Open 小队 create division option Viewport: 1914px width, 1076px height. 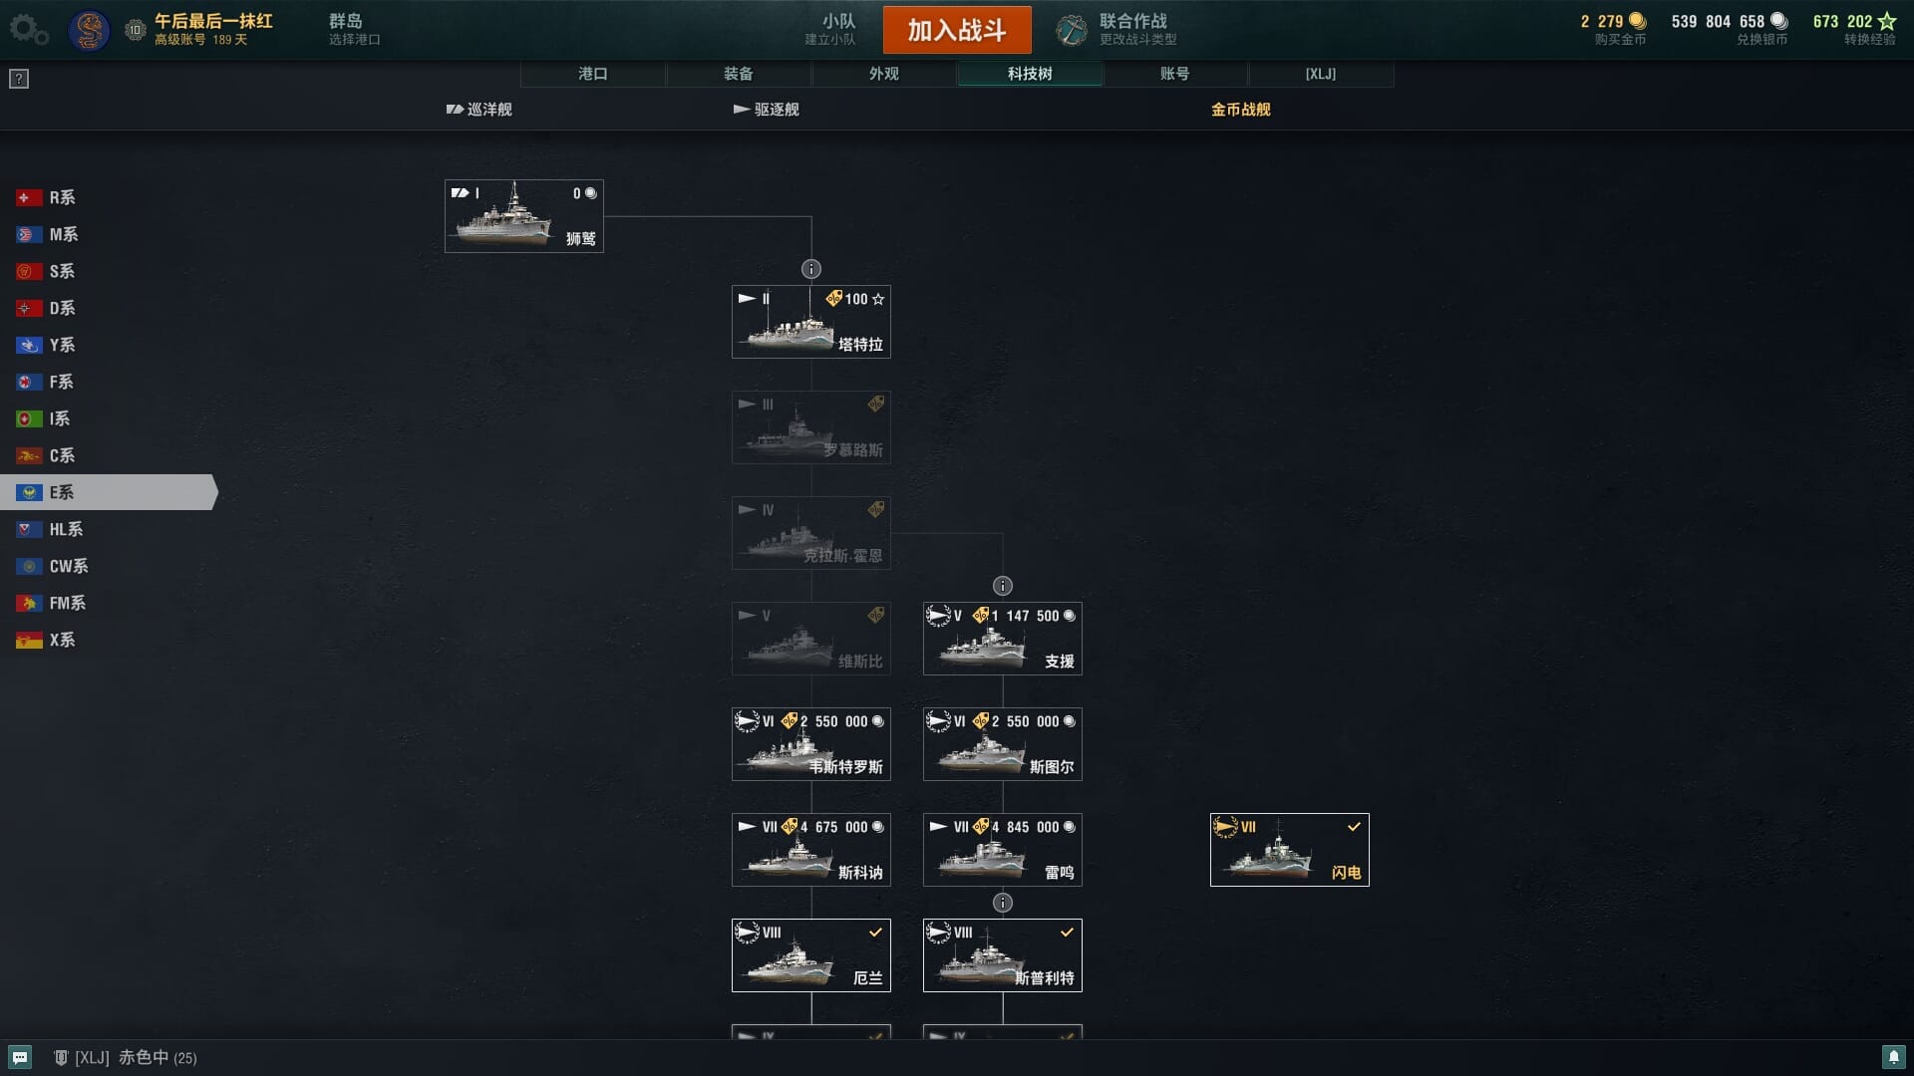[x=830, y=29]
